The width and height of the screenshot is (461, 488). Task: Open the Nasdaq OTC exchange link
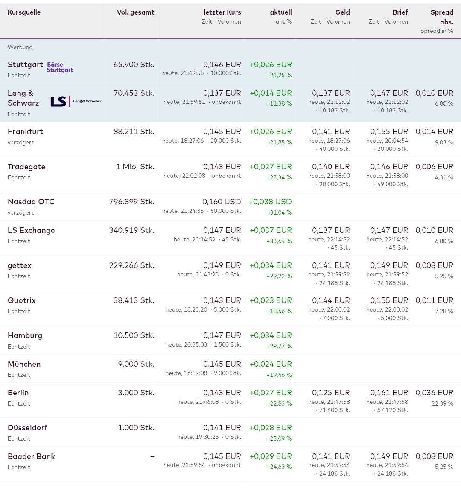click(31, 202)
